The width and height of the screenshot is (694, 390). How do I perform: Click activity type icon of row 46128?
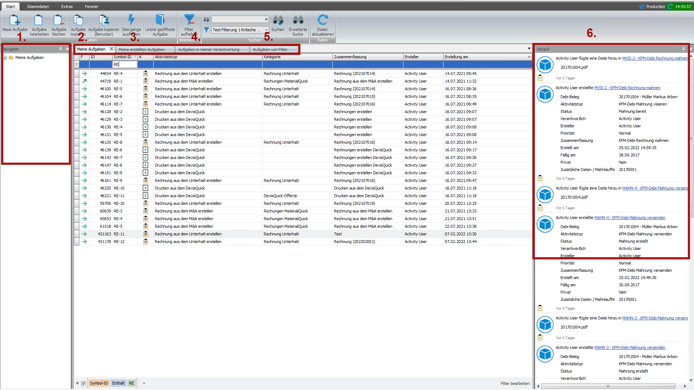(x=145, y=112)
